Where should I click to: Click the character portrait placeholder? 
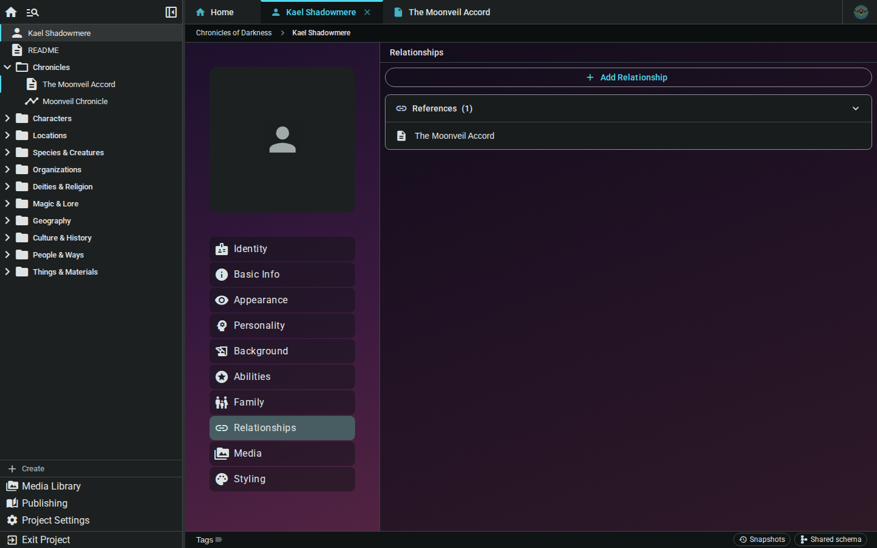click(283, 140)
